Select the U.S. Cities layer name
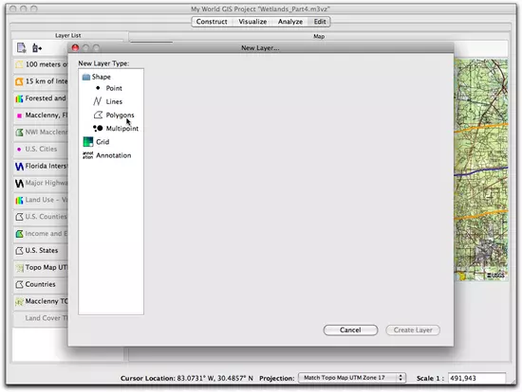This screenshot has height=392, width=522. pyautogui.click(x=41, y=149)
